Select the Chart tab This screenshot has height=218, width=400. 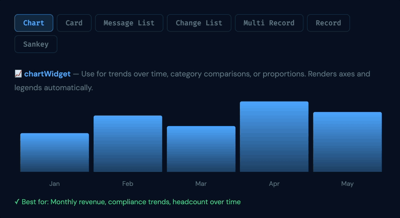(x=33, y=23)
